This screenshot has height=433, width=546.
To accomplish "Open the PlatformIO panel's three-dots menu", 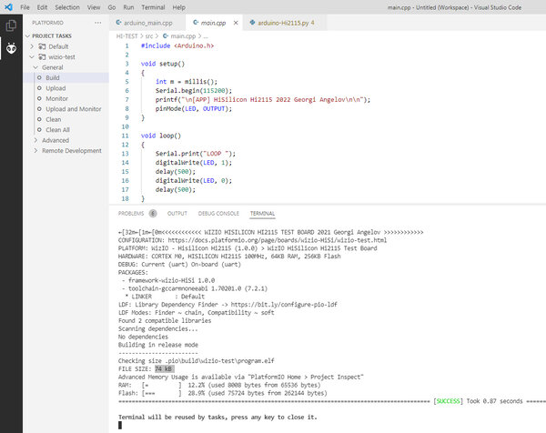I will tap(98, 23).
